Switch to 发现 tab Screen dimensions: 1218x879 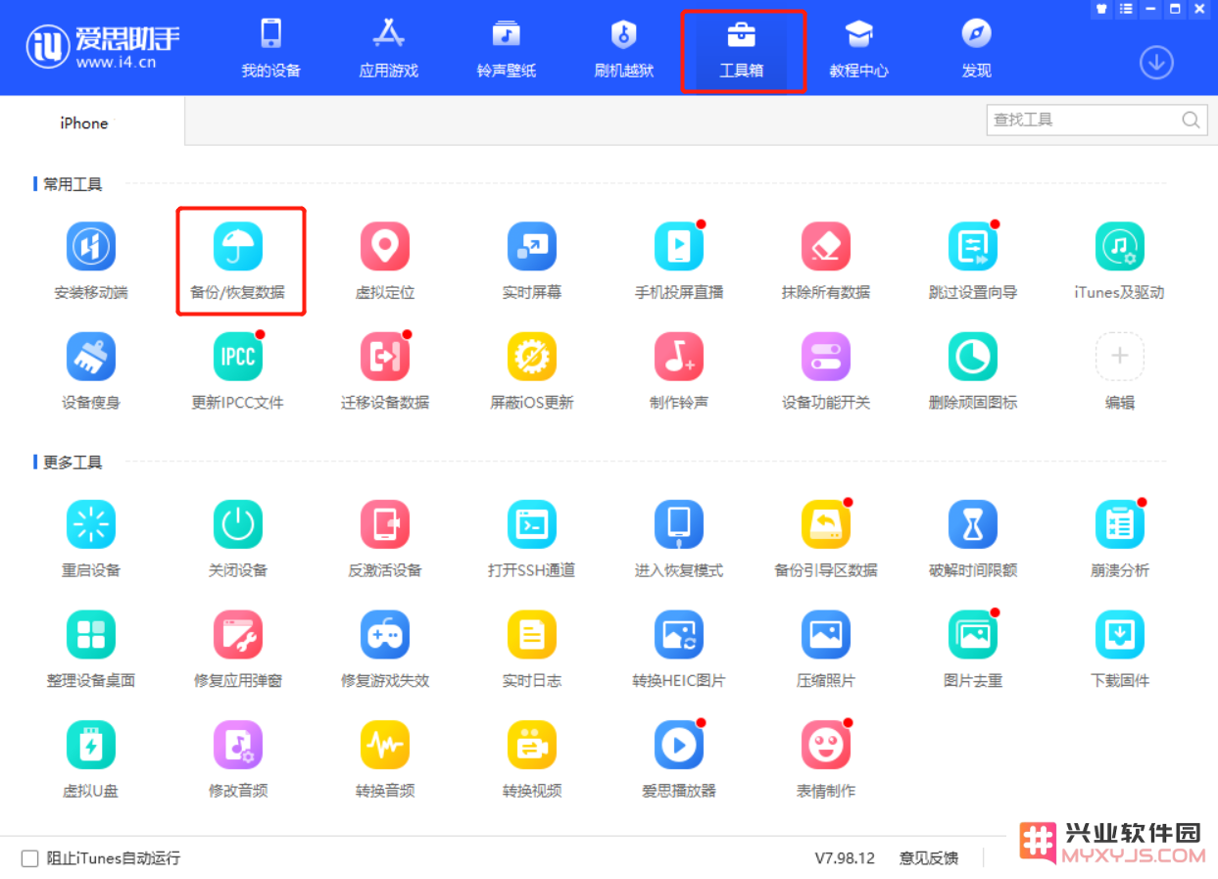pos(977,48)
